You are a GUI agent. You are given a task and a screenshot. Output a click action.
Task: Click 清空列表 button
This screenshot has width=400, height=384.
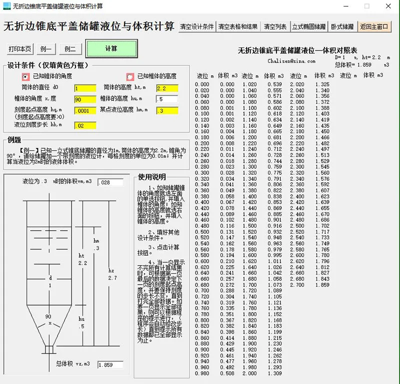(275, 26)
